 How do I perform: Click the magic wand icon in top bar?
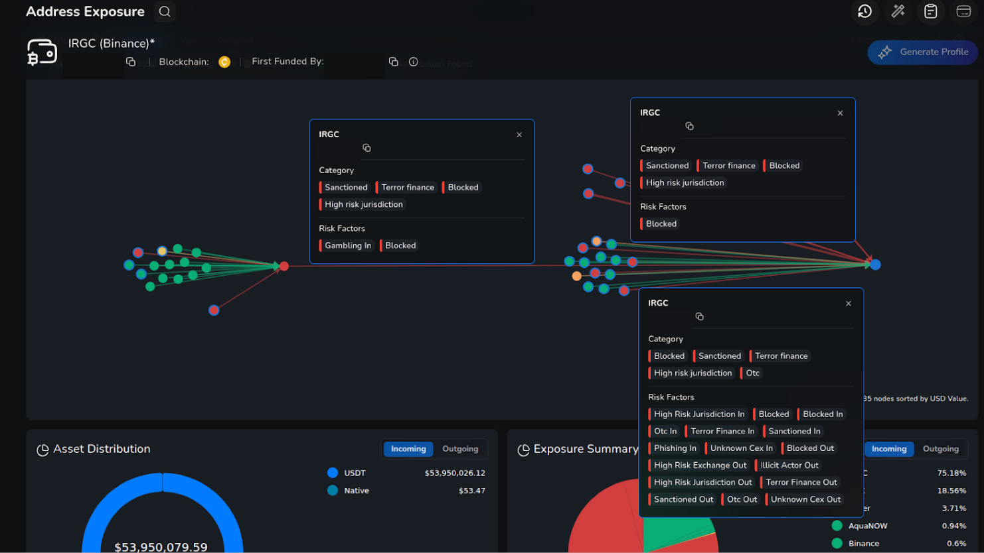point(898,11)
